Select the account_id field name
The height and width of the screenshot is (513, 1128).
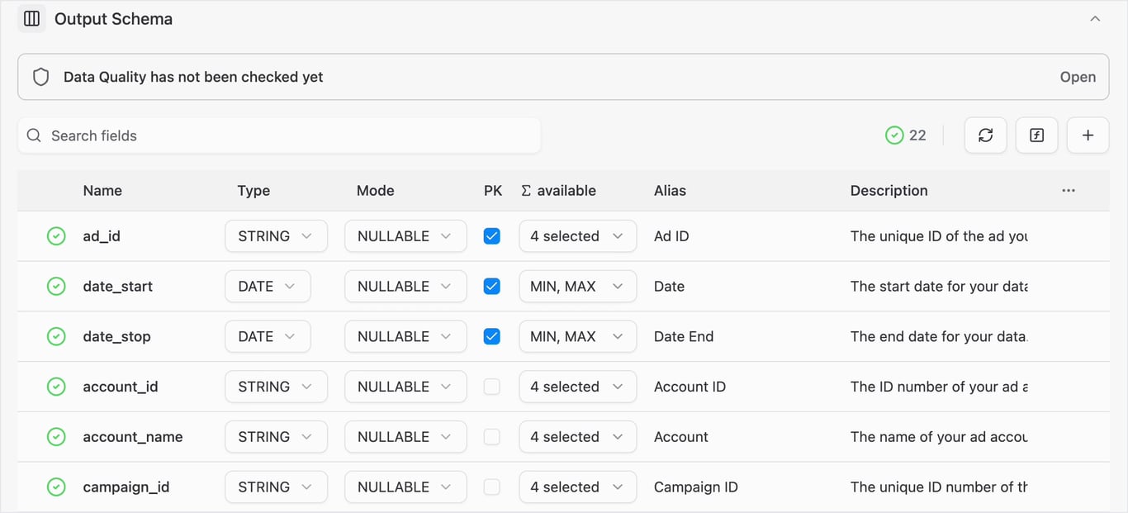point(121,387)
